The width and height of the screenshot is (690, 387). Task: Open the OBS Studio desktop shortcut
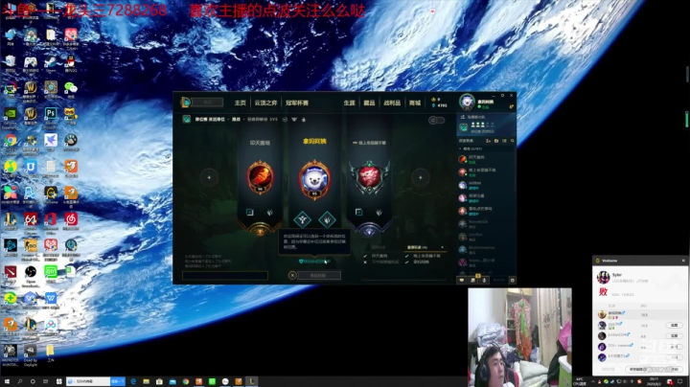pos(31,275)
